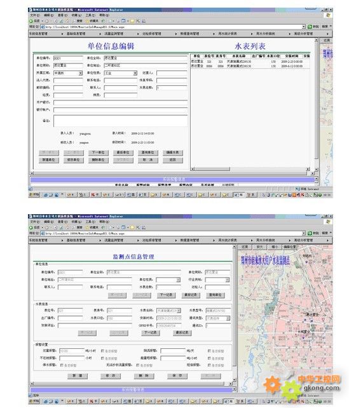Click 安装详址 field in 水表信息 section
This screenshot has width=349, height=408.
95,326
